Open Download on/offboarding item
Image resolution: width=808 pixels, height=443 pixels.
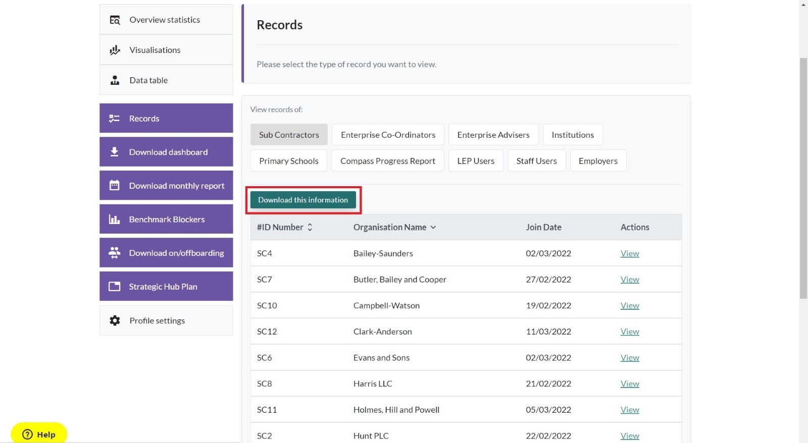[166, 253]
